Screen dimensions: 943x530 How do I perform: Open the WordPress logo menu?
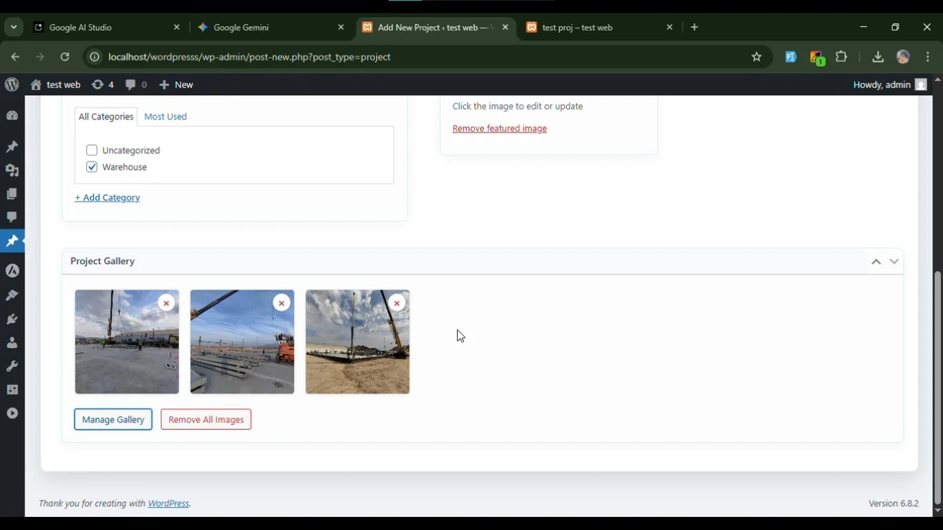(x=12, y=85)
